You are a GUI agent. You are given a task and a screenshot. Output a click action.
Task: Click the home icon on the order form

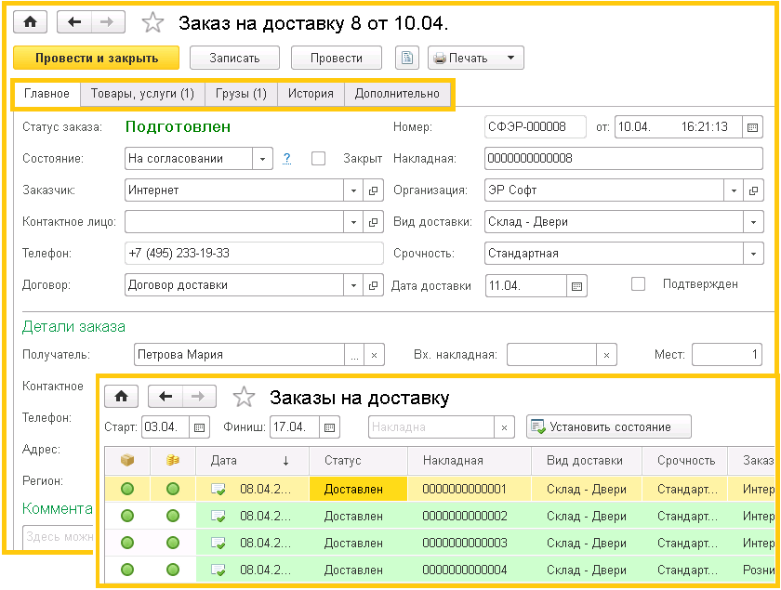tap(31, 20)
